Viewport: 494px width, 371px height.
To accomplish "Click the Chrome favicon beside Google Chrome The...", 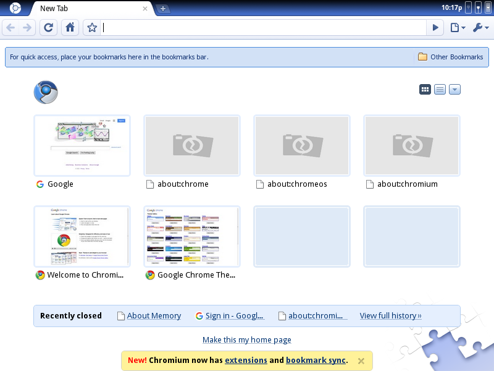I will [150, 275].
